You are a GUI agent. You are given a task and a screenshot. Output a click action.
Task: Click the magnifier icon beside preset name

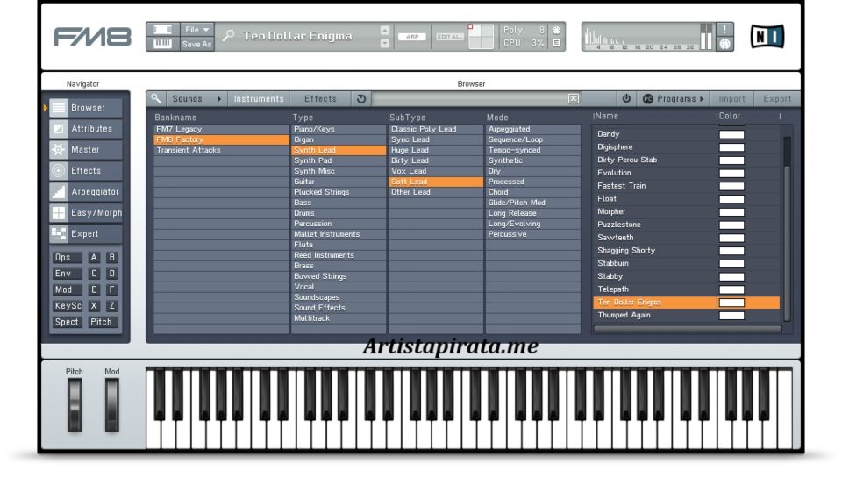pos(228,36)
